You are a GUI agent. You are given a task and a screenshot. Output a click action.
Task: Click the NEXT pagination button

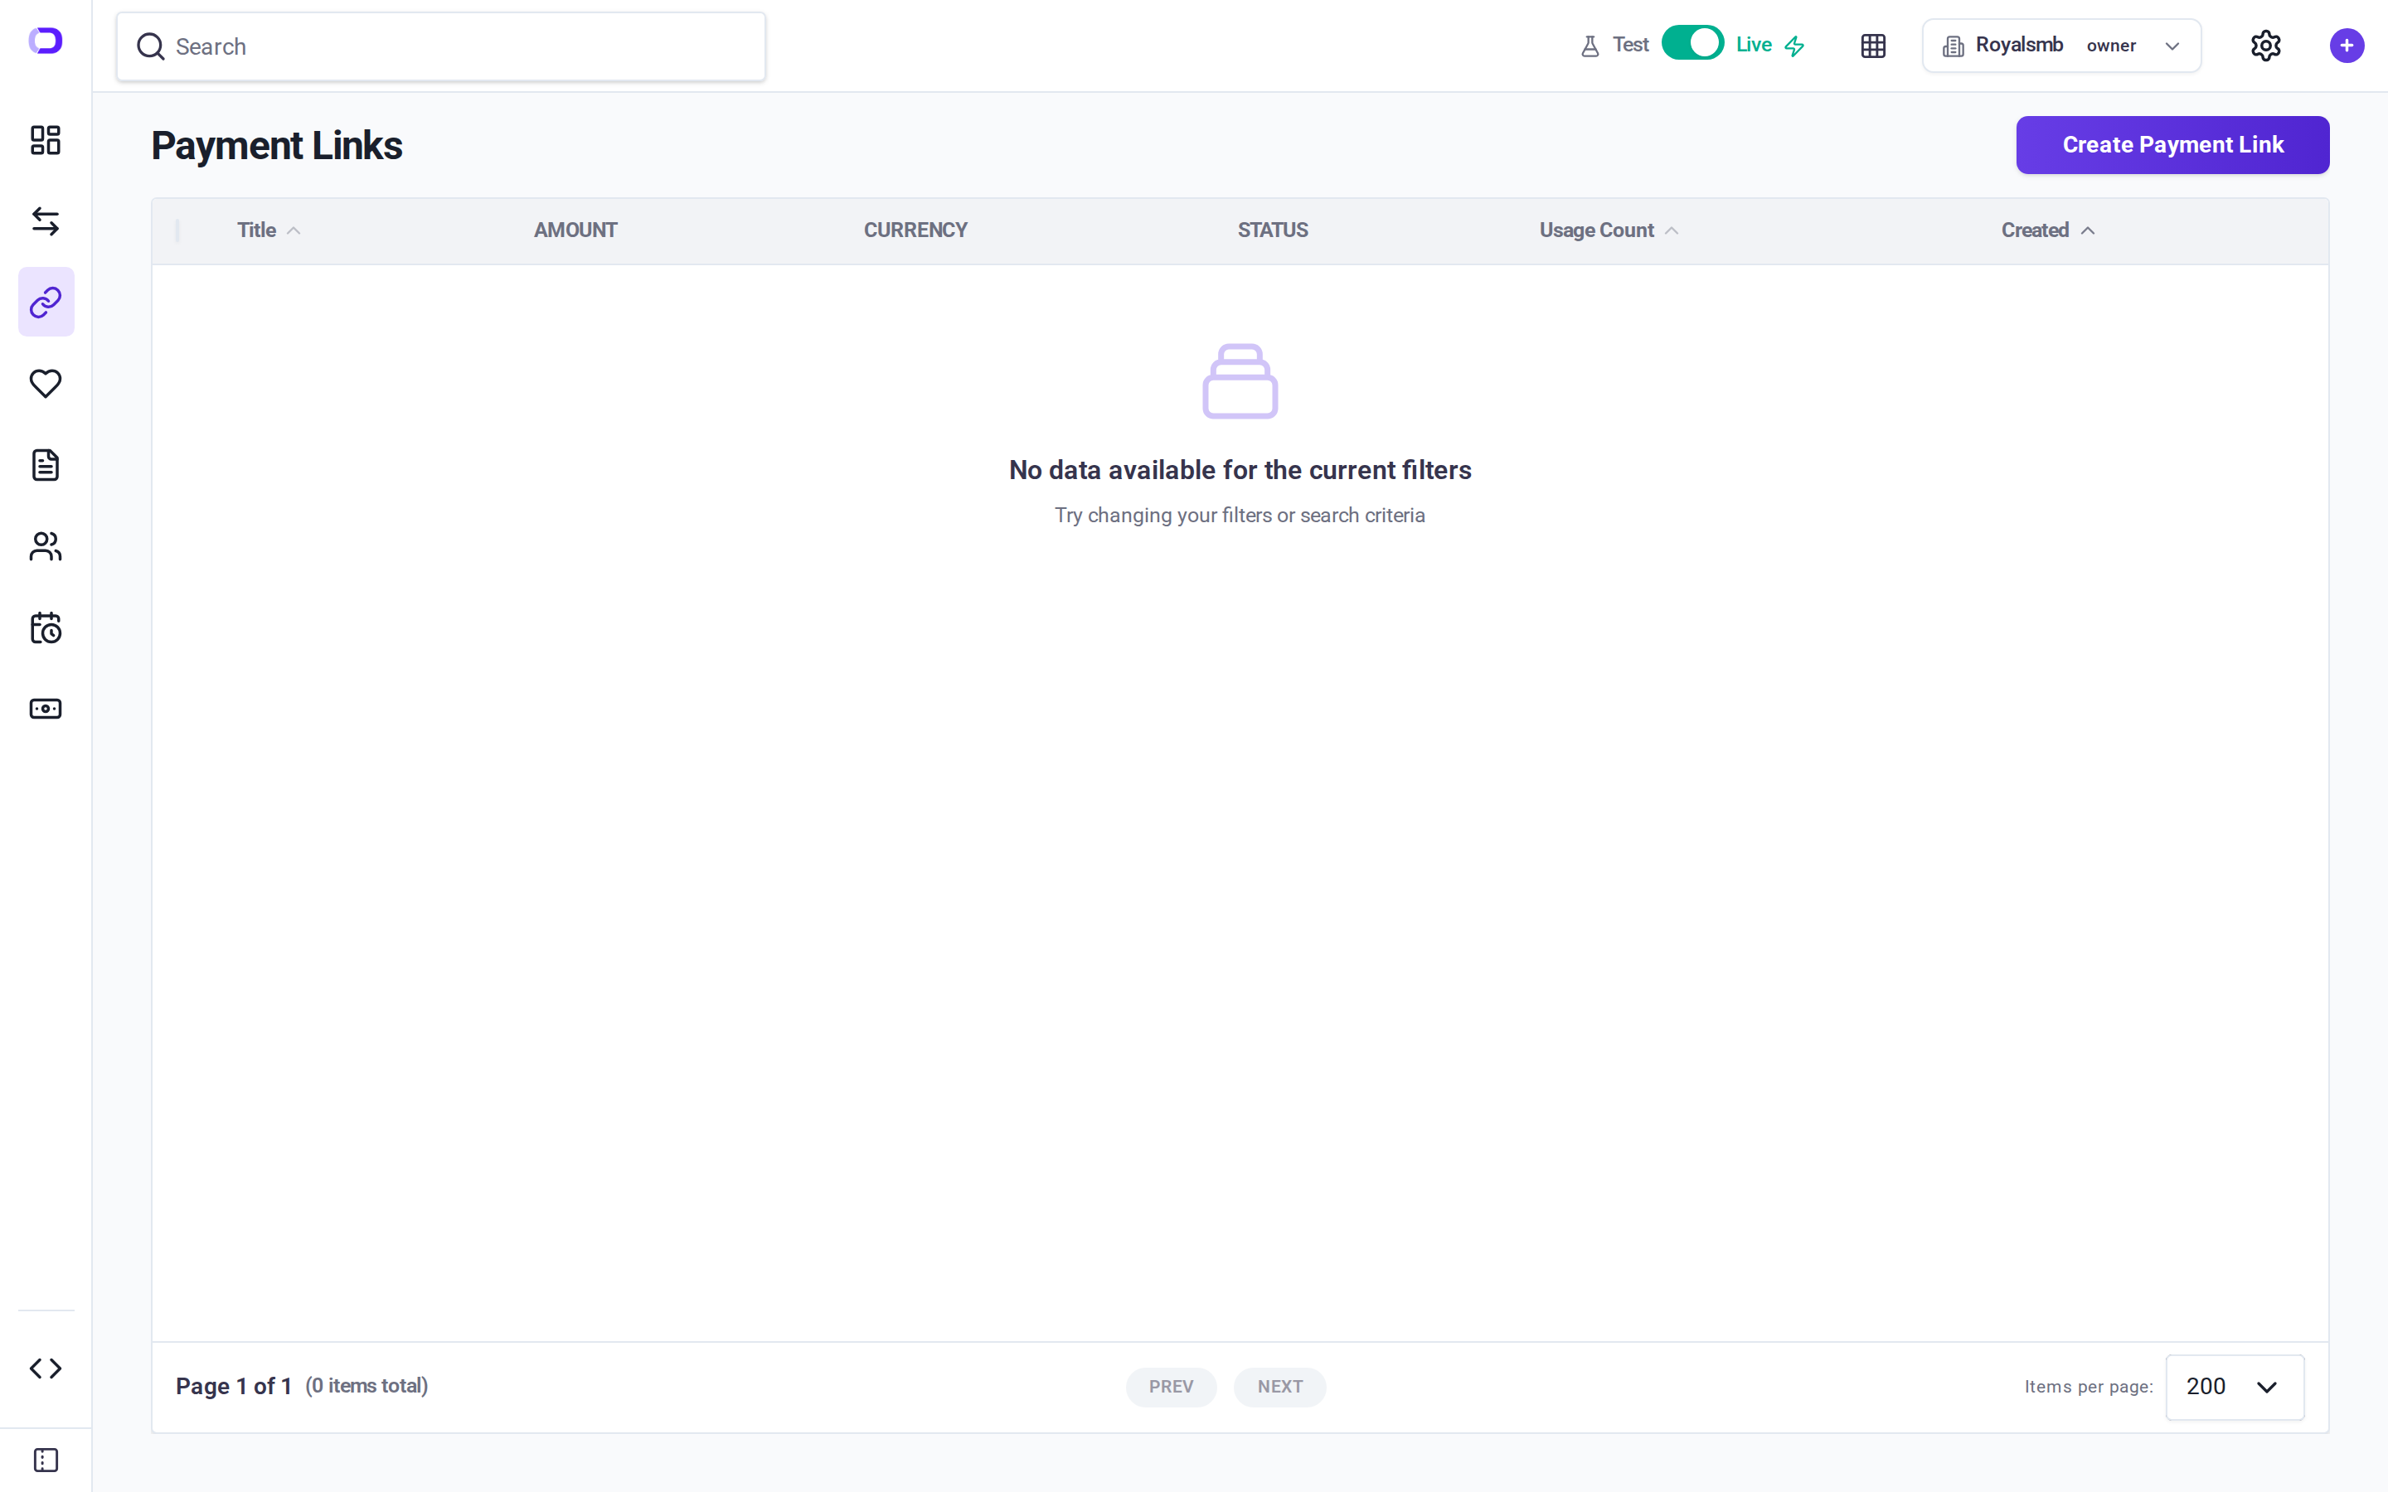(x=1279, y=1387)
